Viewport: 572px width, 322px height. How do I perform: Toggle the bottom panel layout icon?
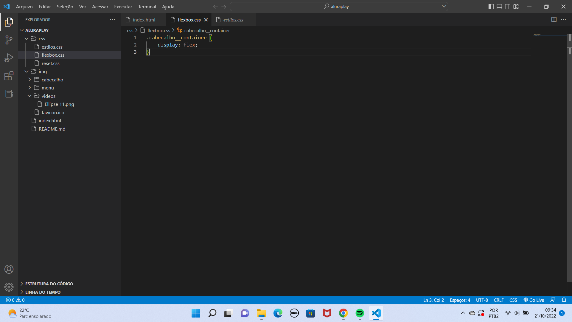(499, 7)
